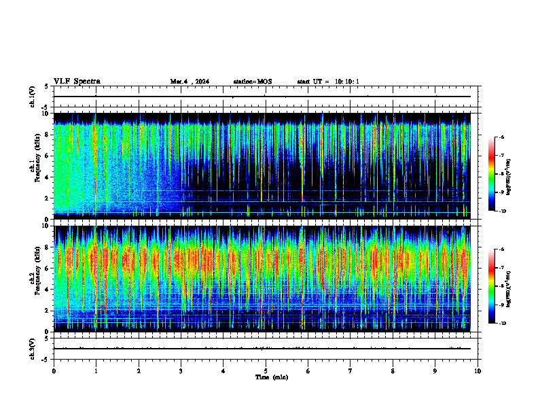
Task: Click the "-7" tick on ch.2 colorbar
Action: click(x=501, y=268)
